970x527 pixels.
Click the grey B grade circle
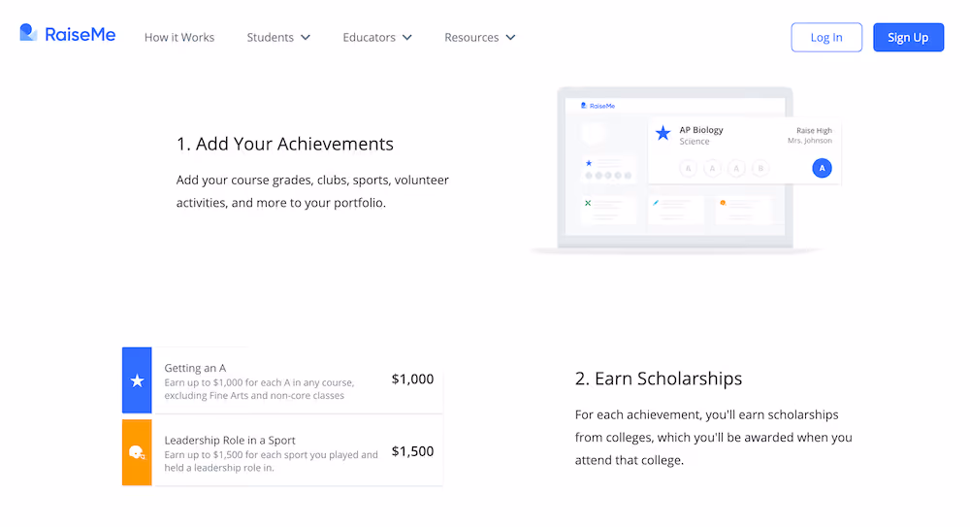click(760, 168)
